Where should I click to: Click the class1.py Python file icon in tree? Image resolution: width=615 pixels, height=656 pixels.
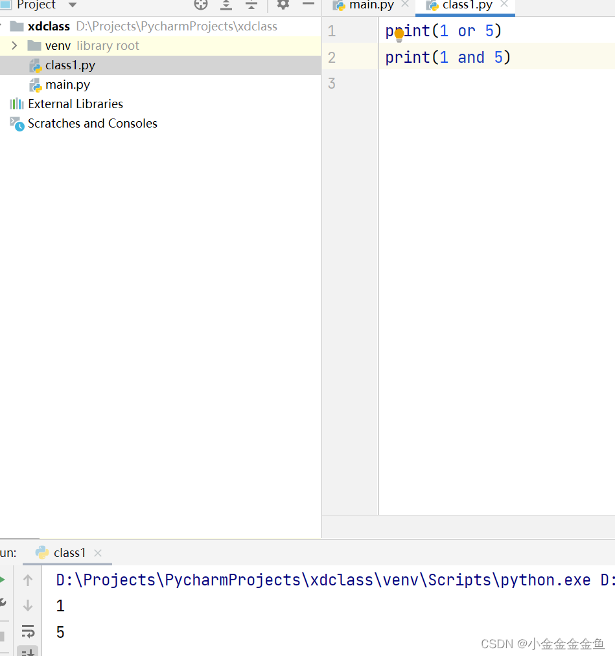pyautogui.click(x=36, y=65)
